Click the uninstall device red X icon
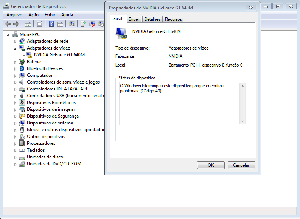300x219 pixels. [92, 24]
